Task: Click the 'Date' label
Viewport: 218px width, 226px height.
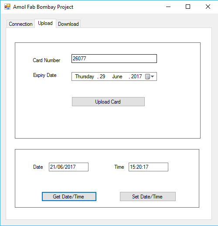Action: [x=38, y=167]
